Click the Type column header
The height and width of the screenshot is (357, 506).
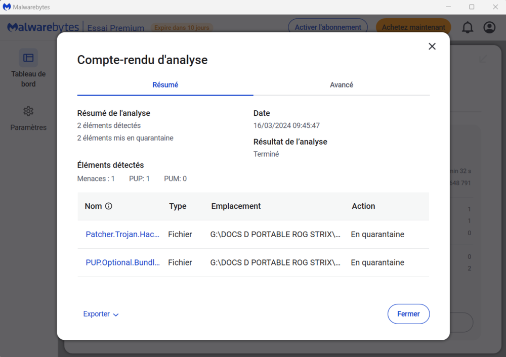[x=178, y=206]
